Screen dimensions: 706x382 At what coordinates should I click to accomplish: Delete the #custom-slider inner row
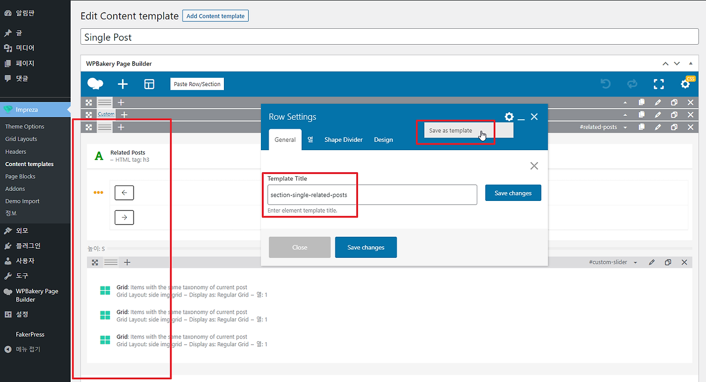pyautogui.click(x=684, y=262)
